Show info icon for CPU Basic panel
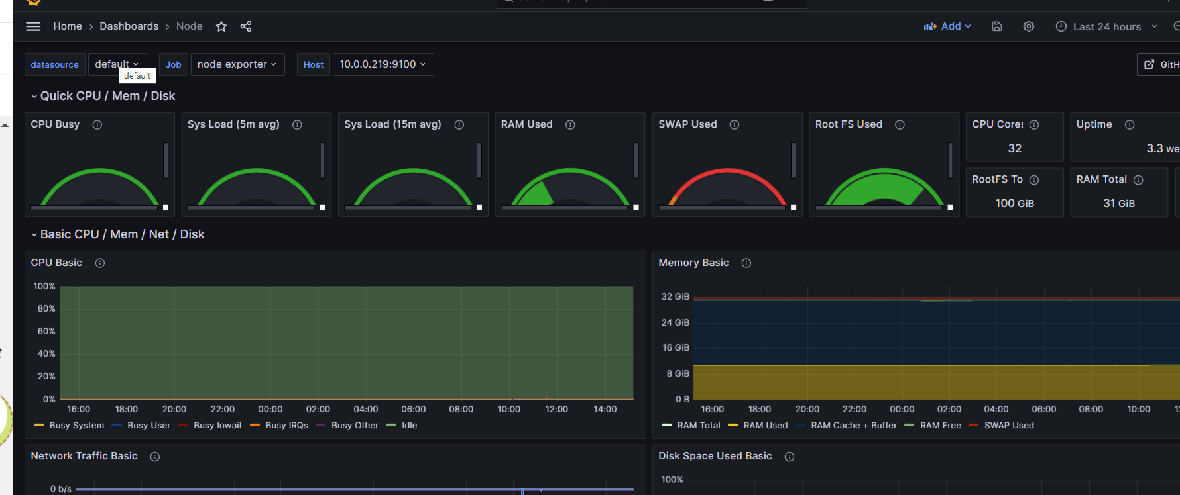The image size is (1180, 495). point(100,263)
